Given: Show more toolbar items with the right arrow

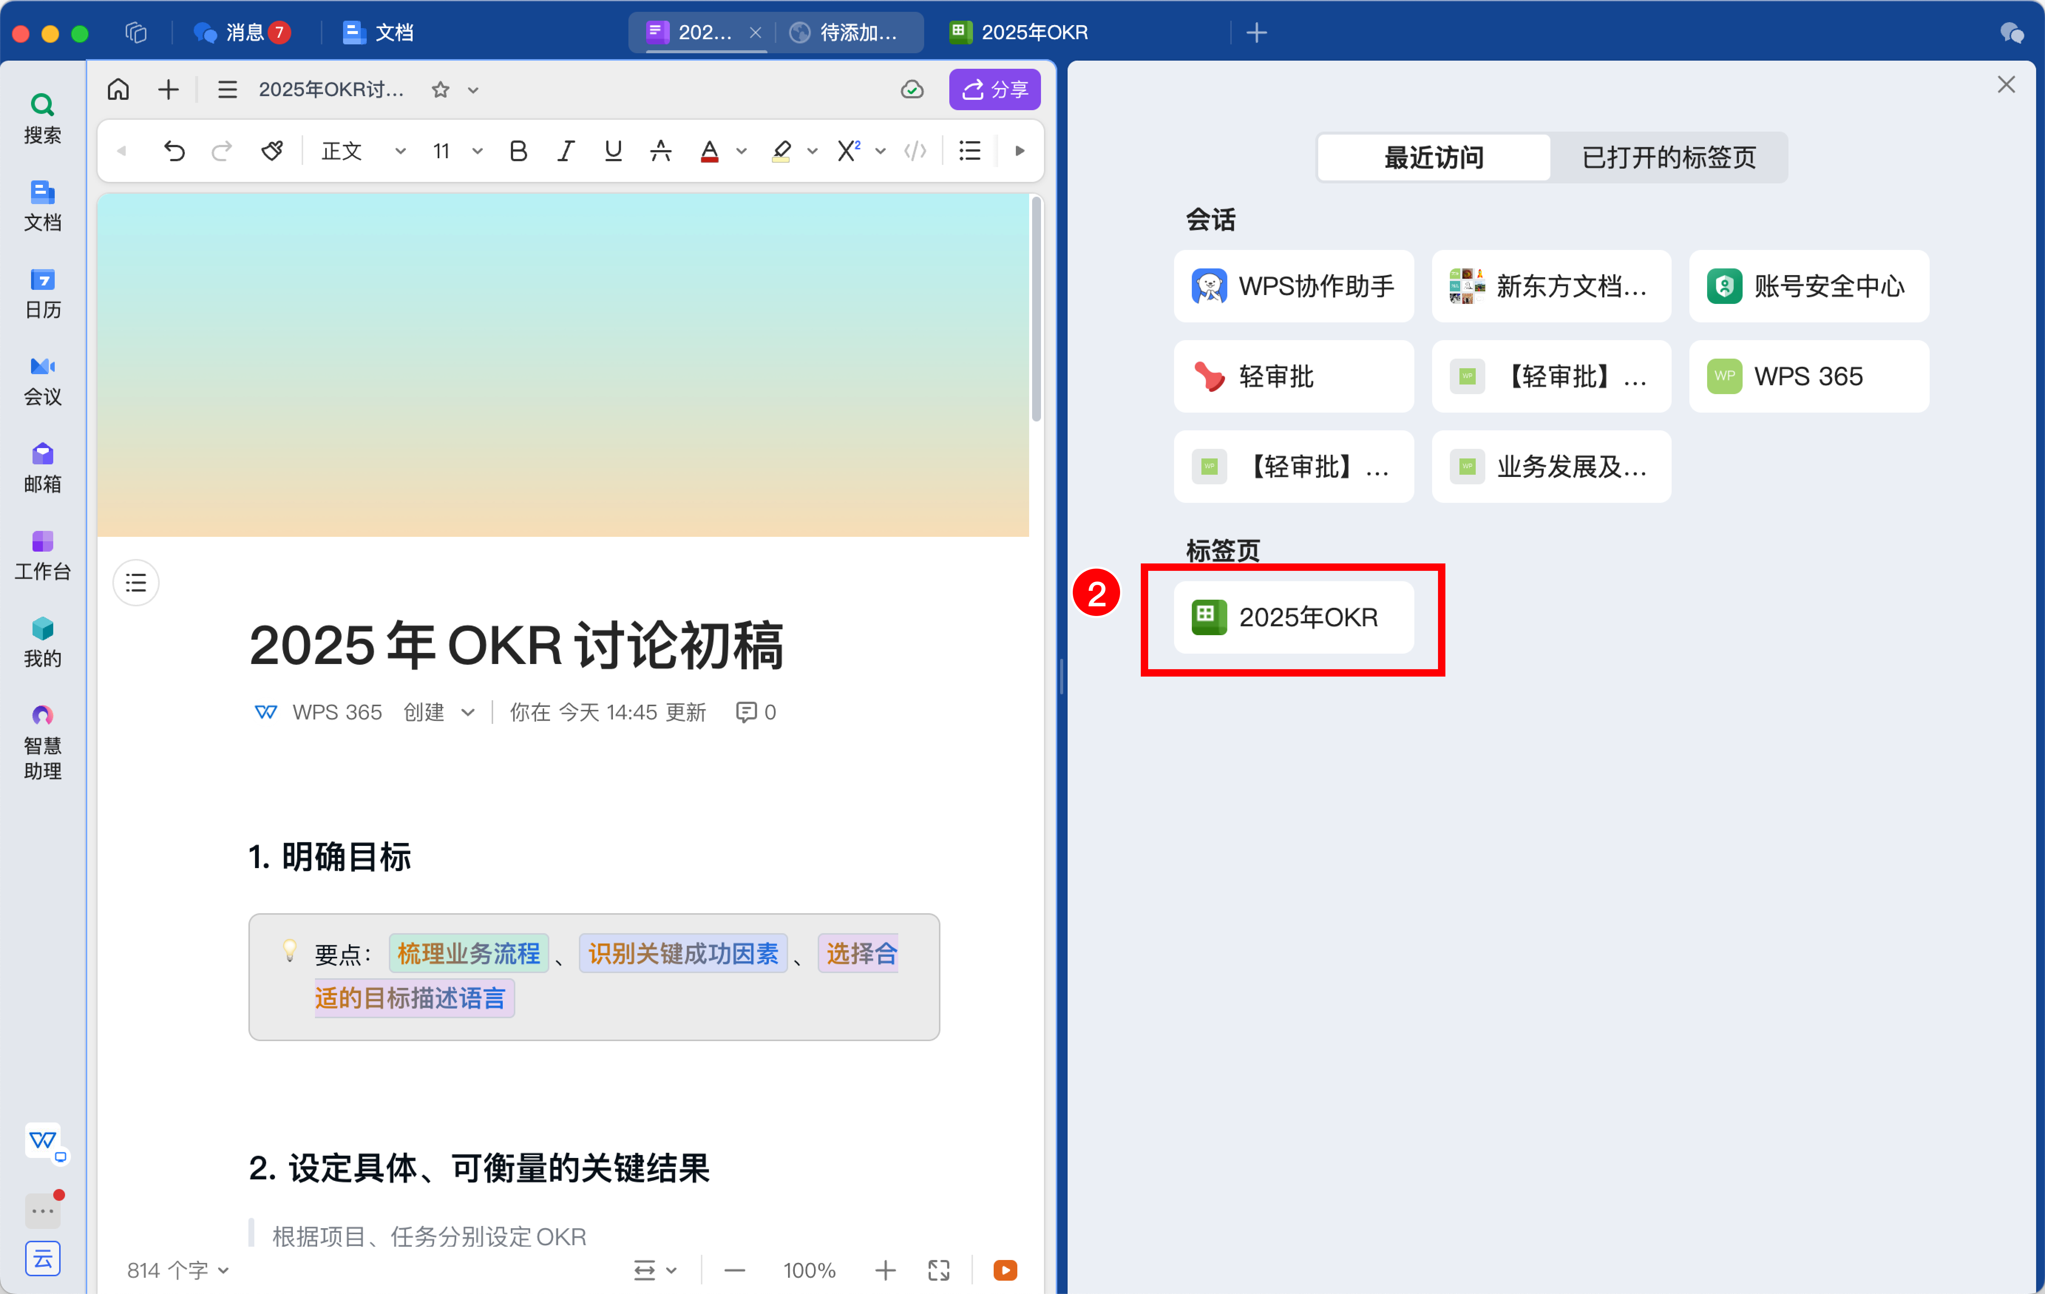Looking at the screenshot, I should click(x=1020, y=151).
